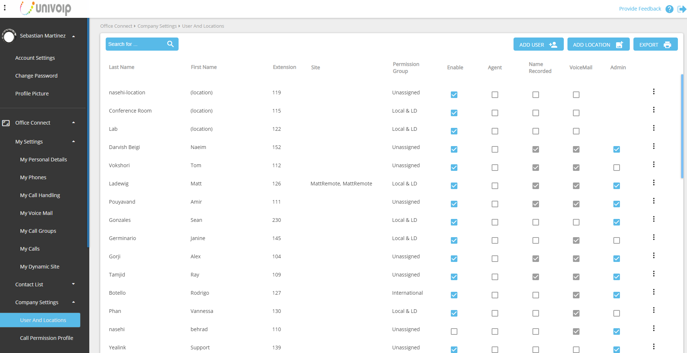Click the Search for input field
Image resolution: width=687 pixels, height=353 pixels.
[135, 44]
